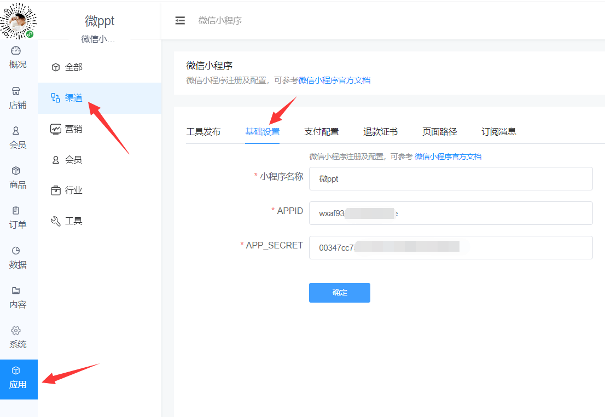Image resolution: width=605 pixels, height=417 pixels.
Task: Click the 微信小程序 page heading
Action: 210,66
